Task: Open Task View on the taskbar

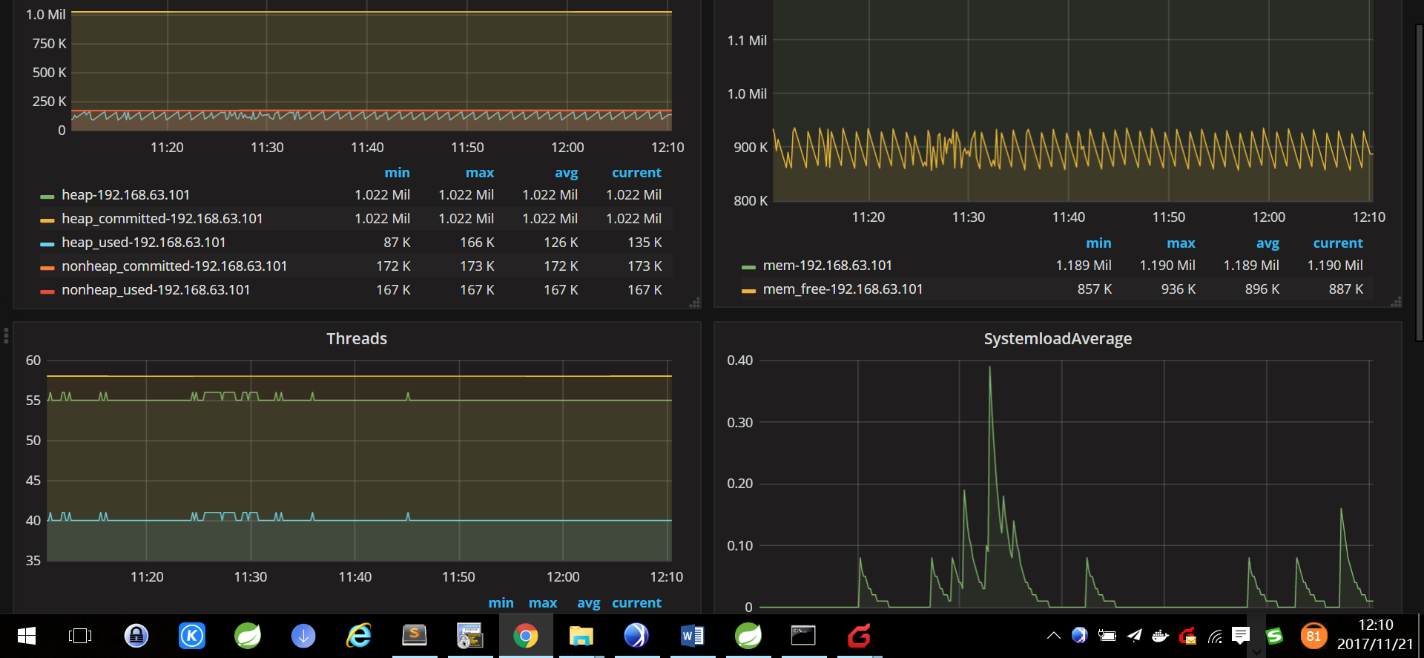Action: tap(80, 636)
